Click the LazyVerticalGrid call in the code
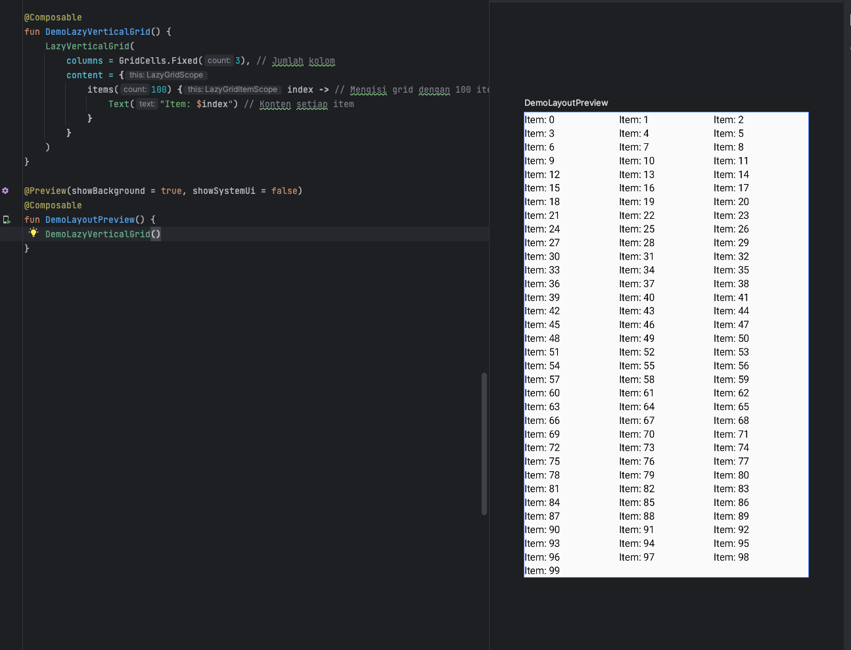 87,46
